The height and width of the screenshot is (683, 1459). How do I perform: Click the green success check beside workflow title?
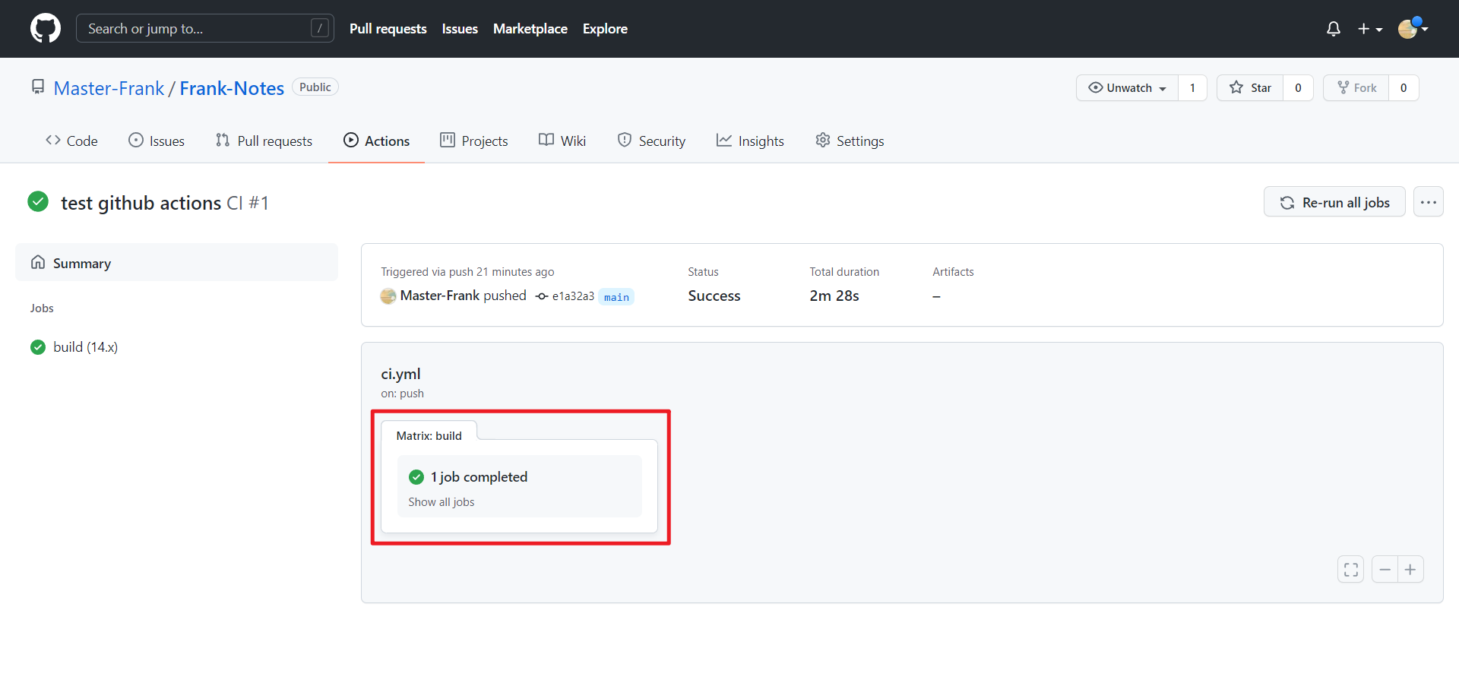(38, 202)
